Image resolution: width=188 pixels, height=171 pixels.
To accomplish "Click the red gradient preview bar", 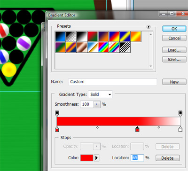I will click(x=118, y=121).
